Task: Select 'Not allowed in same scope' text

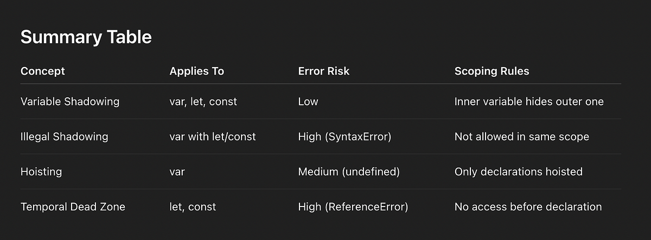Action: pyautogui.click(x=522, y=137)
